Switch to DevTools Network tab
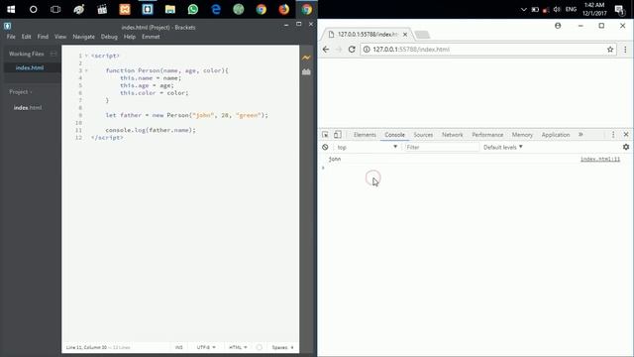The image size is (634, 357). pos(453,135)
